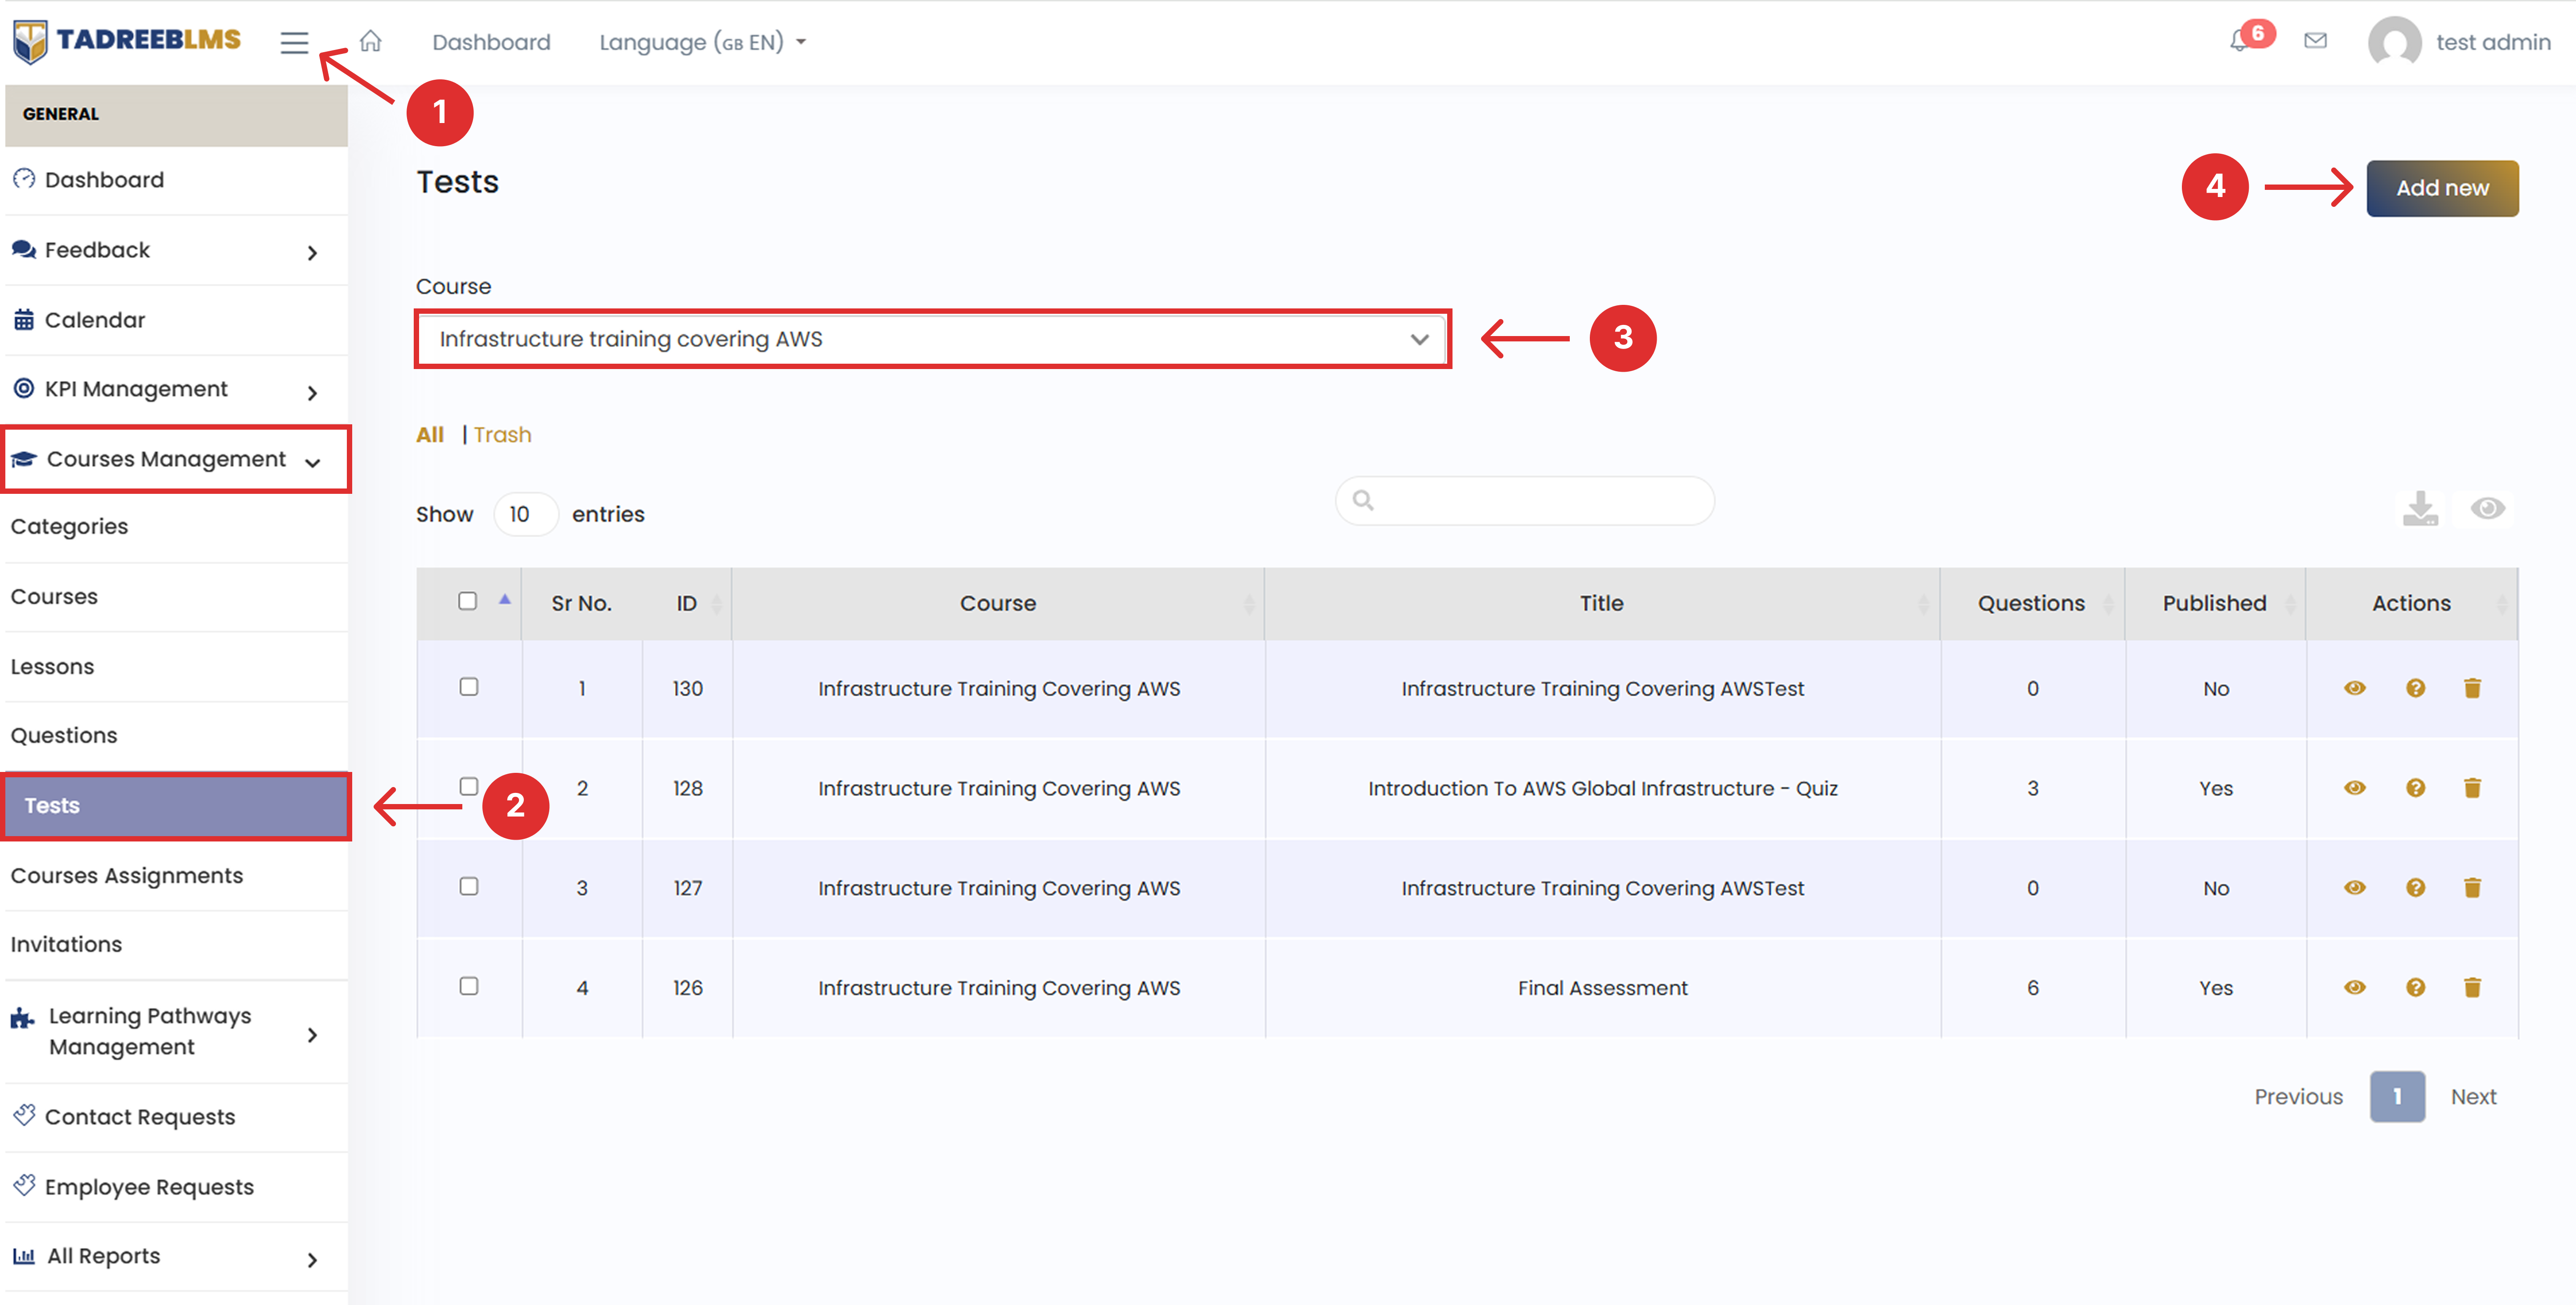This screenshot has width=2576, height=1305.
Task: View test ID 127 with eye icon
Action: [x=2355, y=888]
